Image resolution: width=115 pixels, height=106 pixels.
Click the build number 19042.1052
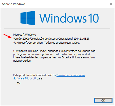[x=81, y=39]
